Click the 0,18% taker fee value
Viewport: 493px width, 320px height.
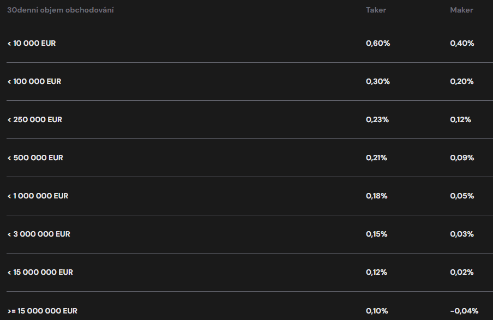[377, 196]
